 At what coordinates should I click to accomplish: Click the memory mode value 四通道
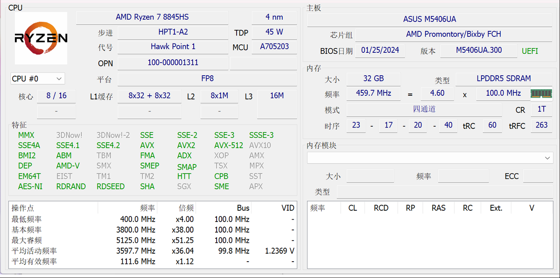424,109
